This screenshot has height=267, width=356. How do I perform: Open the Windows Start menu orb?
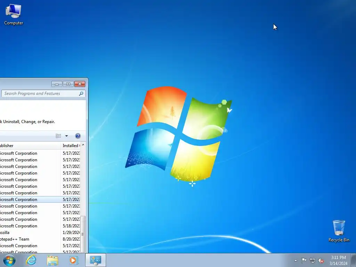pos(9,260)
